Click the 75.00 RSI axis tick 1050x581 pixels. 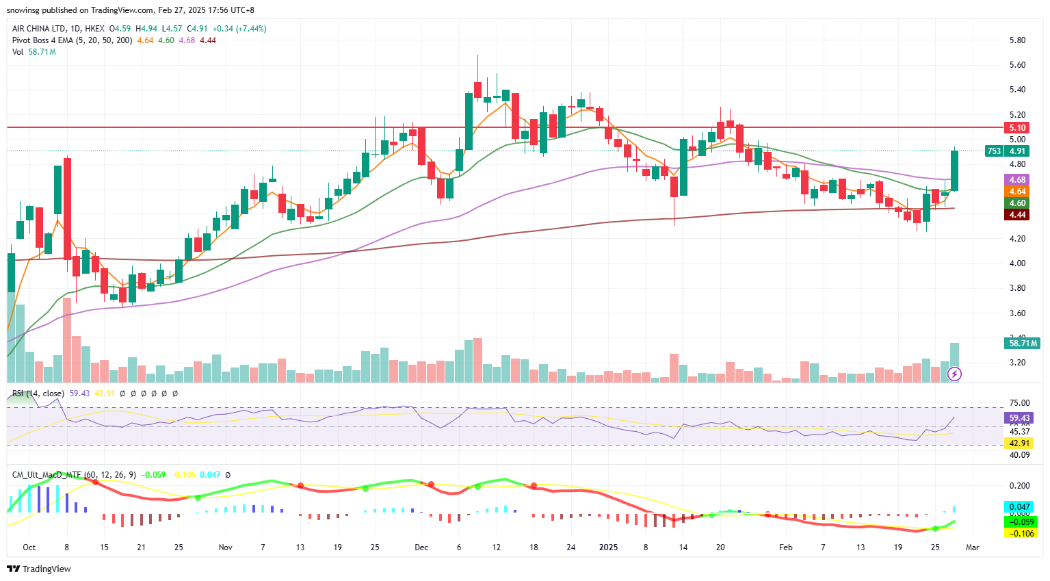coord(1019,403)
